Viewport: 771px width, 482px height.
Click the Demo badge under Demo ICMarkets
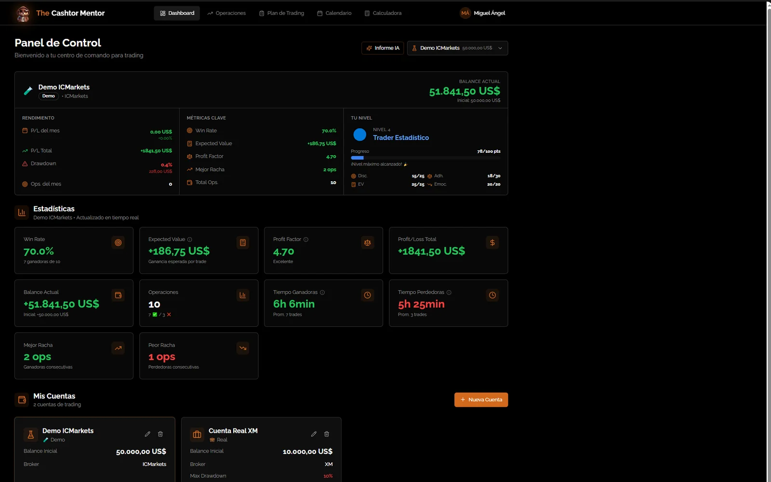(x=49, y=96)
